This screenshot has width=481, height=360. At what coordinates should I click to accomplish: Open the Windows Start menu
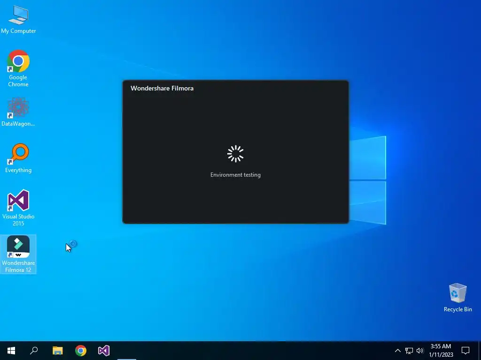point(11,351)
